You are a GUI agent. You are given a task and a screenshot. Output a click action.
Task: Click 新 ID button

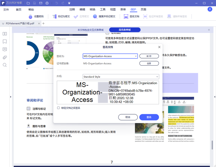[x=149, y=56]
